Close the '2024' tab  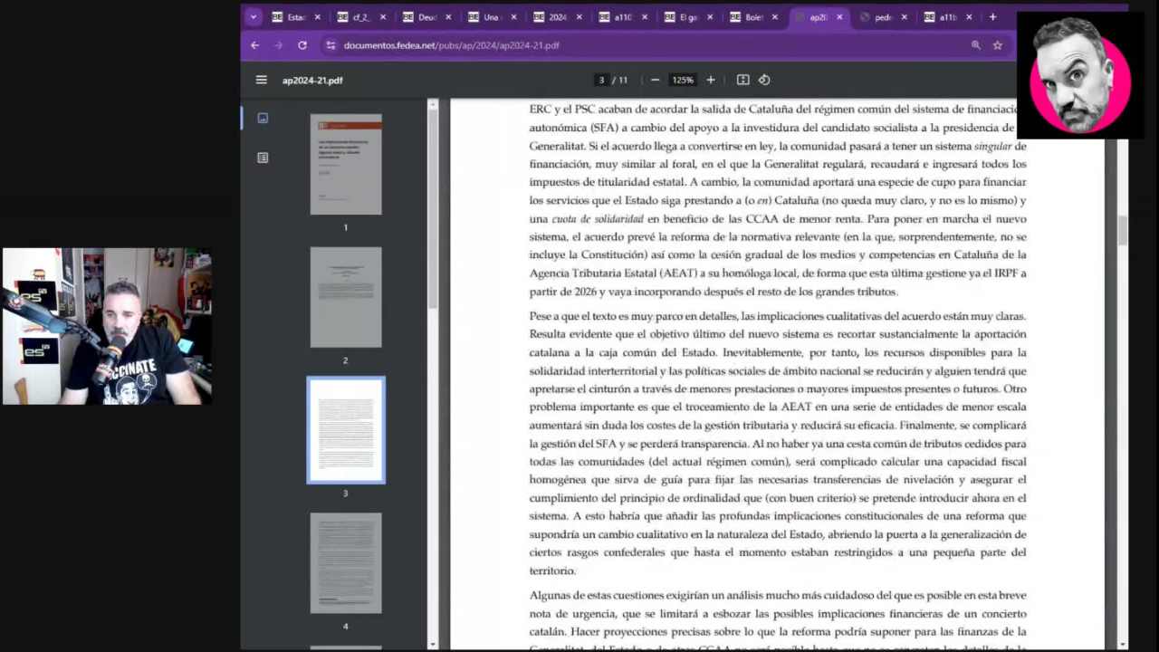(579, 17)
